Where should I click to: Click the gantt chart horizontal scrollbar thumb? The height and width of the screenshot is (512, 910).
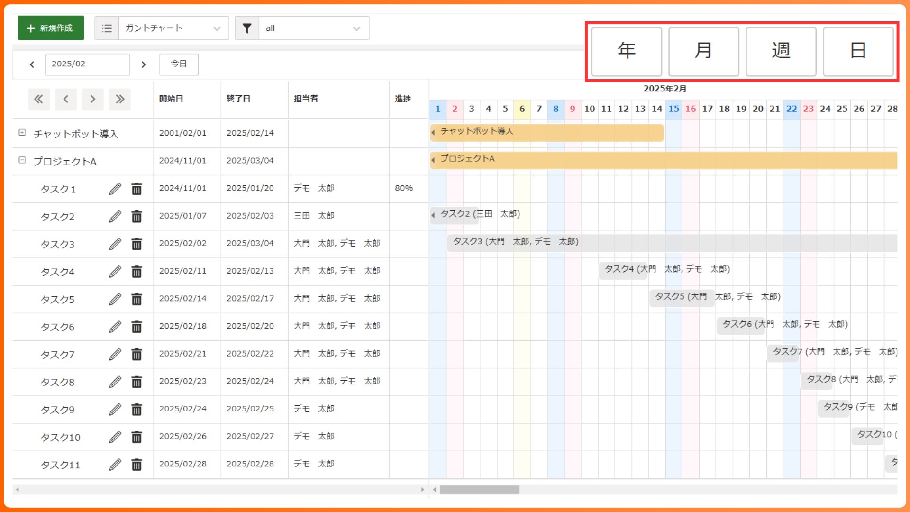479,489
